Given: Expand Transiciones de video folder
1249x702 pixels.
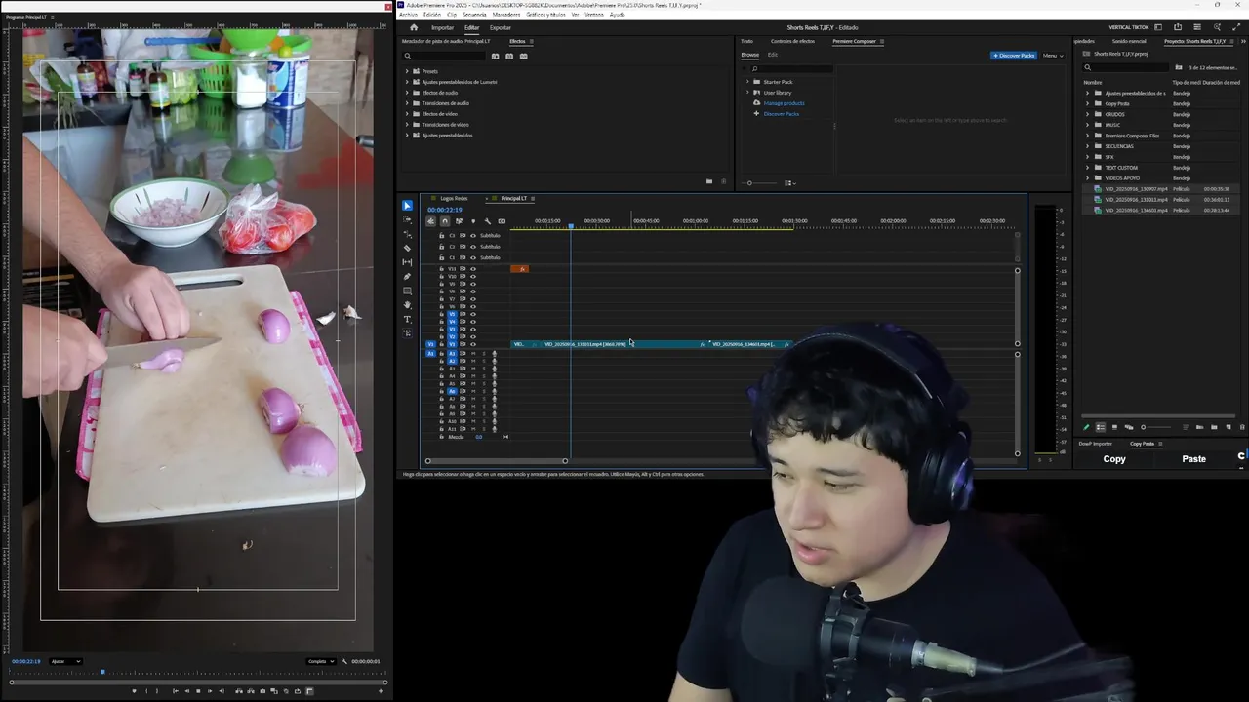Looking at the screenshot, I should tap(407, 125).
